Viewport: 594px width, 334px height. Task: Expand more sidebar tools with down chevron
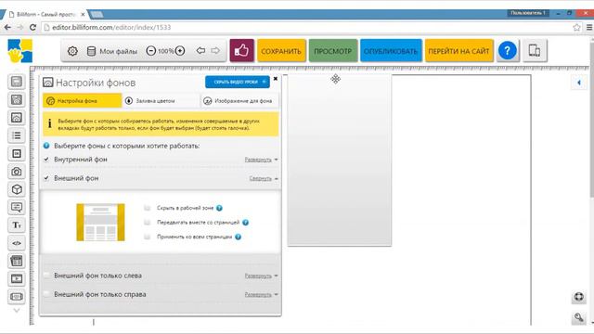pyautogui.click(x=17, y=311)
